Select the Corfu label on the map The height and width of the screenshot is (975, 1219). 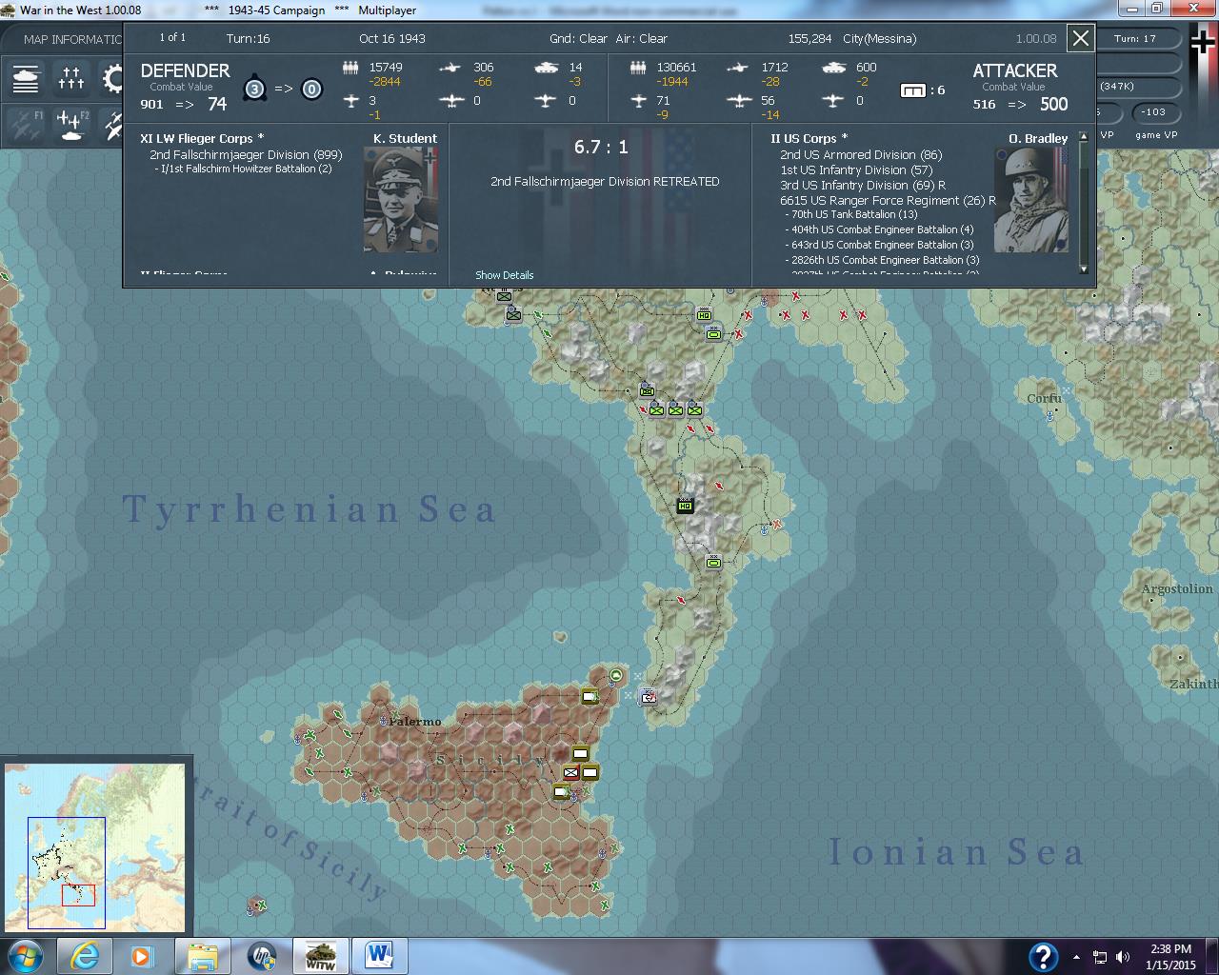pyautogui.click(x=1044, y=398)
